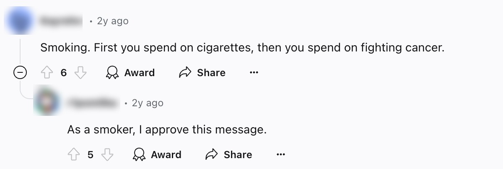Open the top commenter's blurred username
This screenshot has width=503, height=169.
61,21
